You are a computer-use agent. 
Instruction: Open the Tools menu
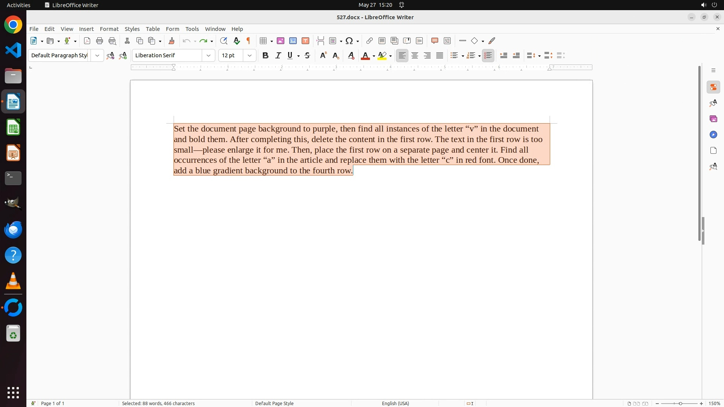click(192, 29)
